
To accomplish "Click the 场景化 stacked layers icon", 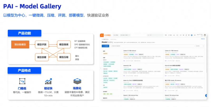I will click(77, 81).
